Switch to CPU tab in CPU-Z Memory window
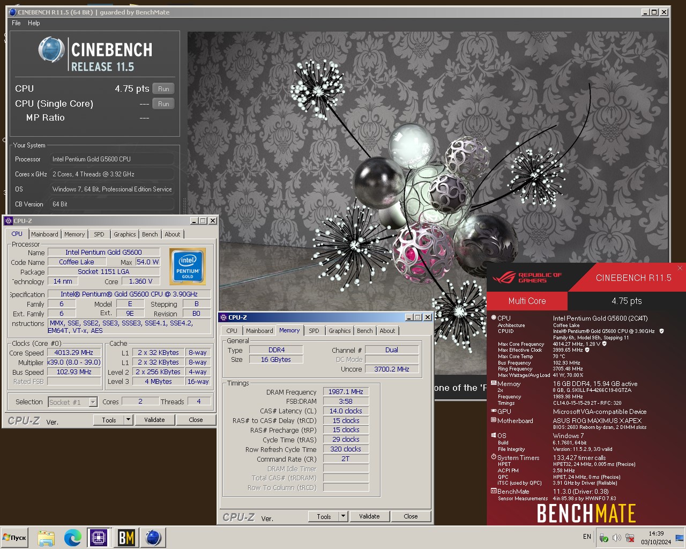 232,331
